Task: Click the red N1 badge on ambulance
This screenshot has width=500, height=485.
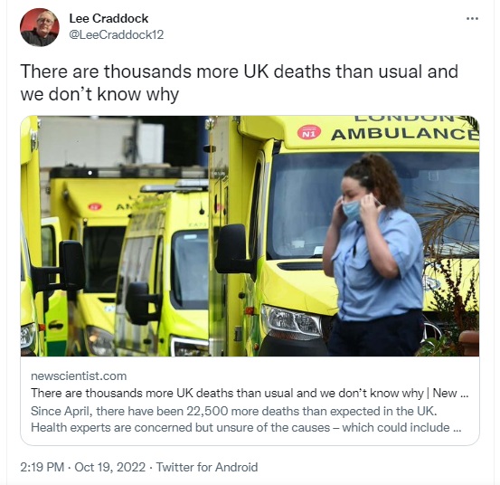Action: 309,133
